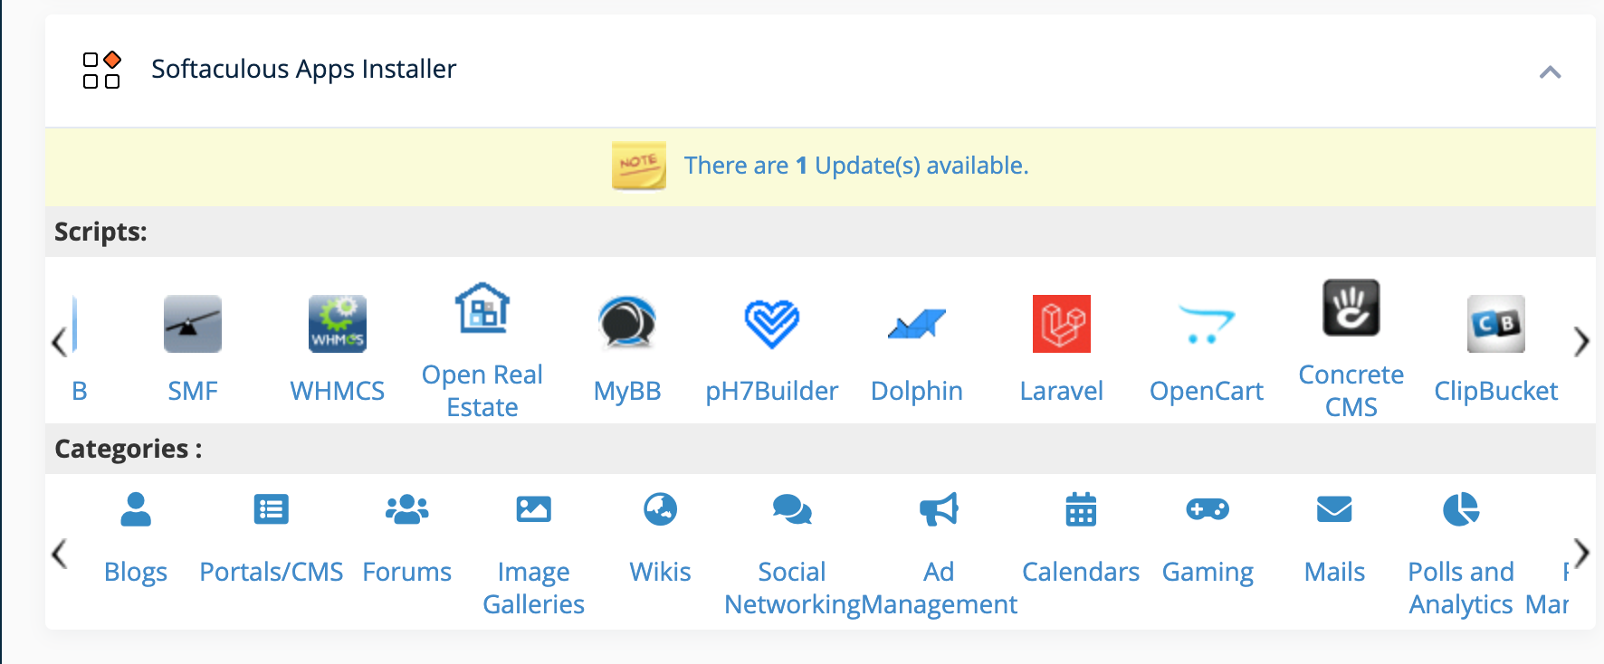Open the Mails envelope icon
The image size is (1604, 664).
click(x=1333, y=511)
